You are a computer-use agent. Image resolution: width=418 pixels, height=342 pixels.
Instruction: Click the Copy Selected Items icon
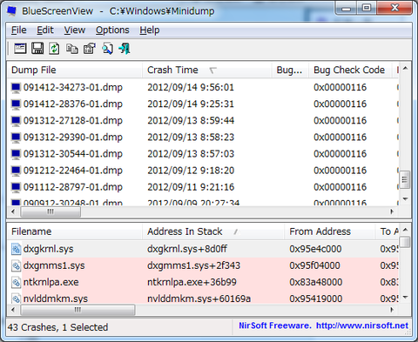click(71, 49)
